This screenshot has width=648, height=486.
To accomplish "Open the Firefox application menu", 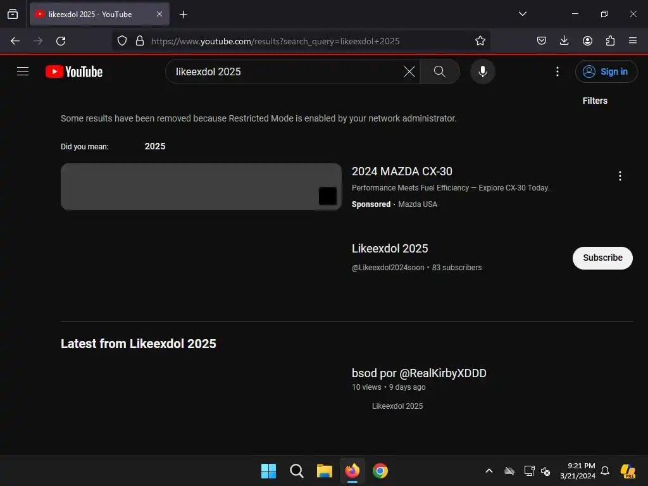I will pyautogui.click(x=633, y=40).
